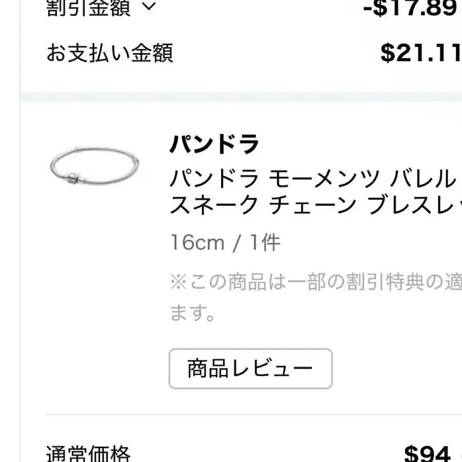Open the Pandora bracelet product thumbnail
Viewport: 462px width, 462px height.
[95, 165]
